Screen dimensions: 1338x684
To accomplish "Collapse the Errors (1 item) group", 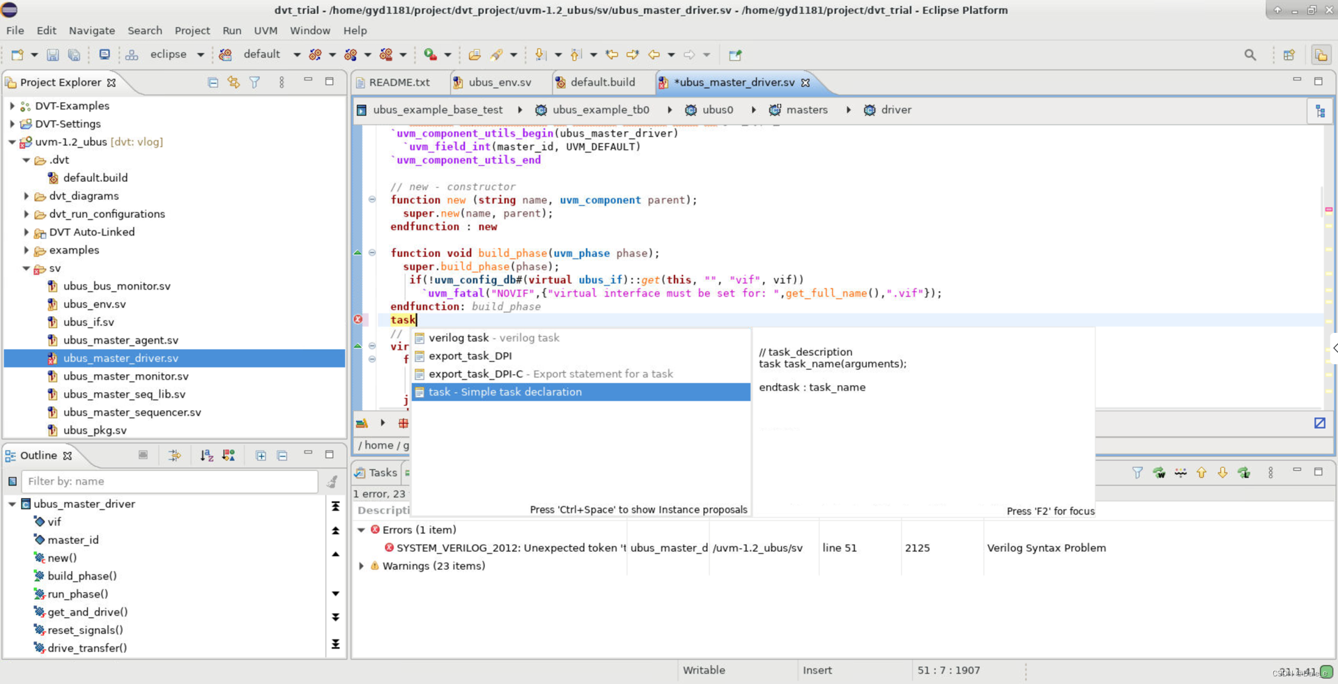I will [361, 529].
